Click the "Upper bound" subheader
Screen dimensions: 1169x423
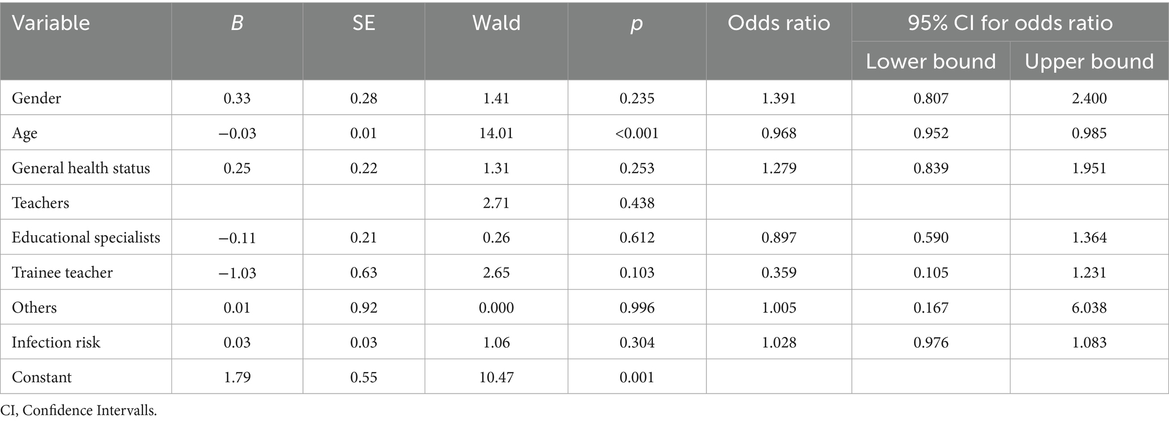point(1089,61)
